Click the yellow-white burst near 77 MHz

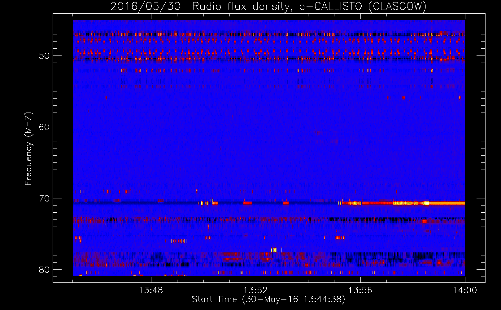275,250
